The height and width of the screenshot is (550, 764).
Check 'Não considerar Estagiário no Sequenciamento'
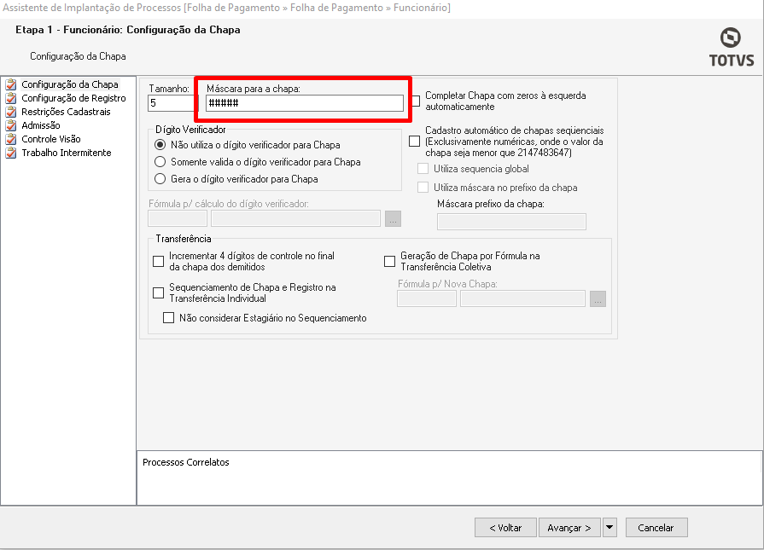(x=168, y=318)
